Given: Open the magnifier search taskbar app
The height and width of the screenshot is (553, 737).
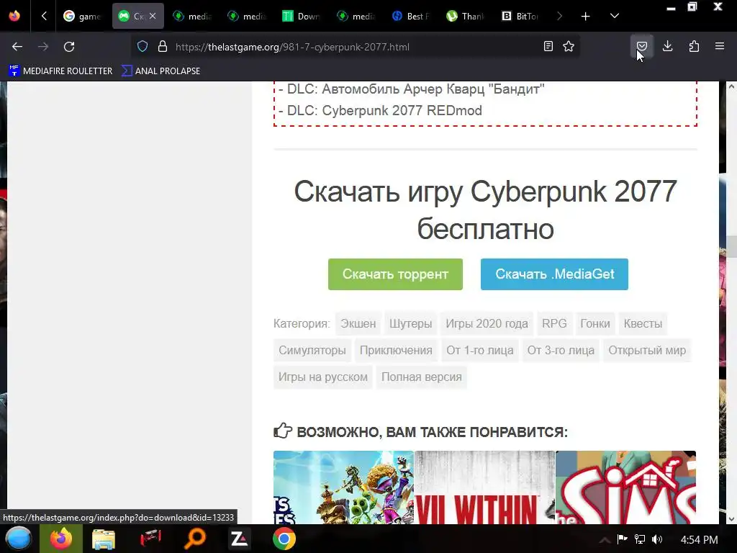Looking at the screenshot, I should 194,539.
